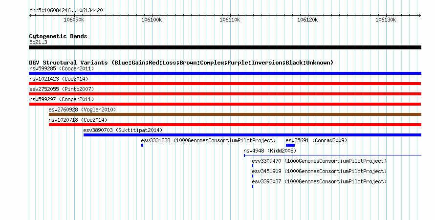Open variant label esv2752055 (Pinto2007)
This screenshot has height=220, width=435.
click(x=62, y=89)
